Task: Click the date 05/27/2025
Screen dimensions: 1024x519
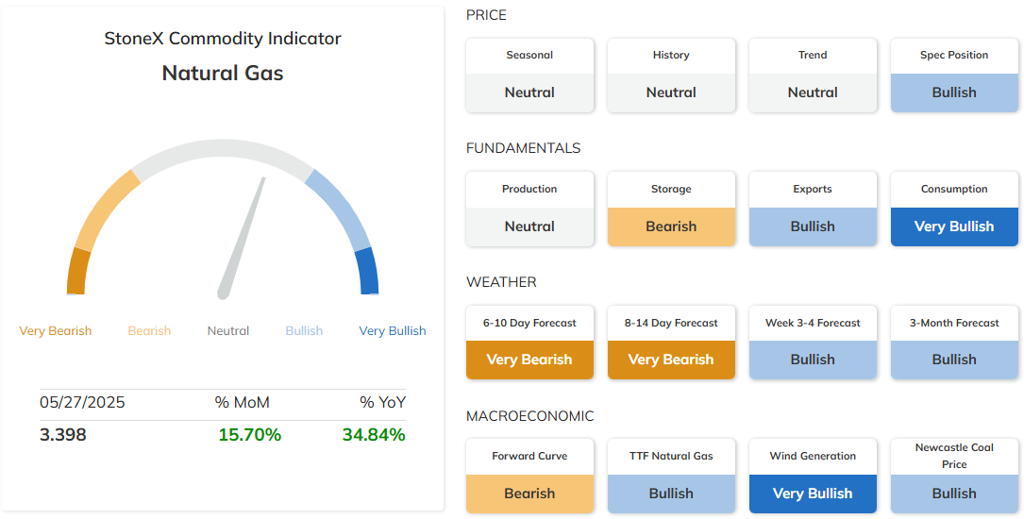Action: pos(82,402)
